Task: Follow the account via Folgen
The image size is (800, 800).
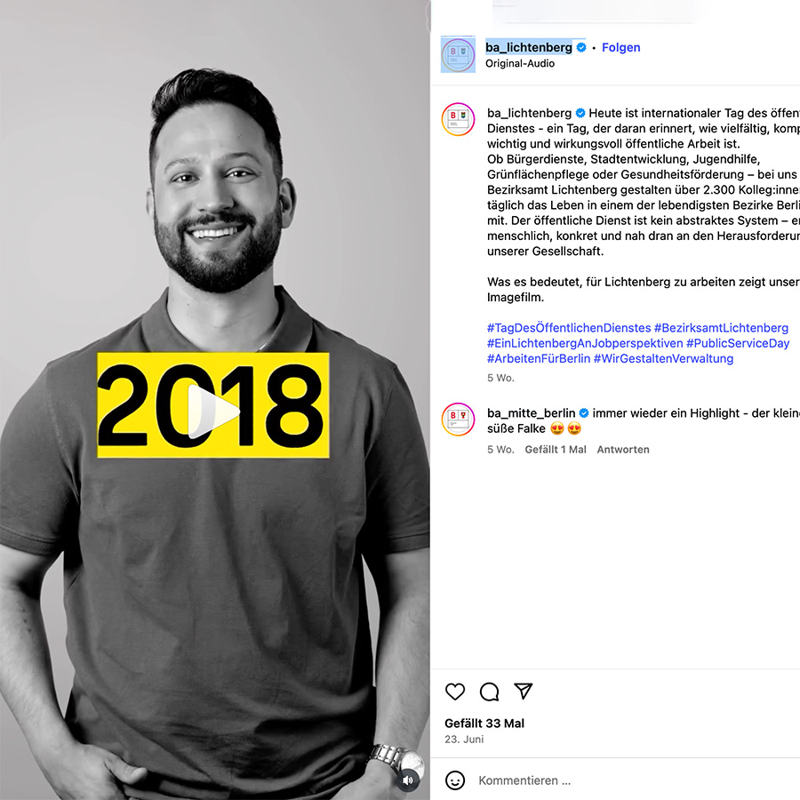Action: [621, 47]
